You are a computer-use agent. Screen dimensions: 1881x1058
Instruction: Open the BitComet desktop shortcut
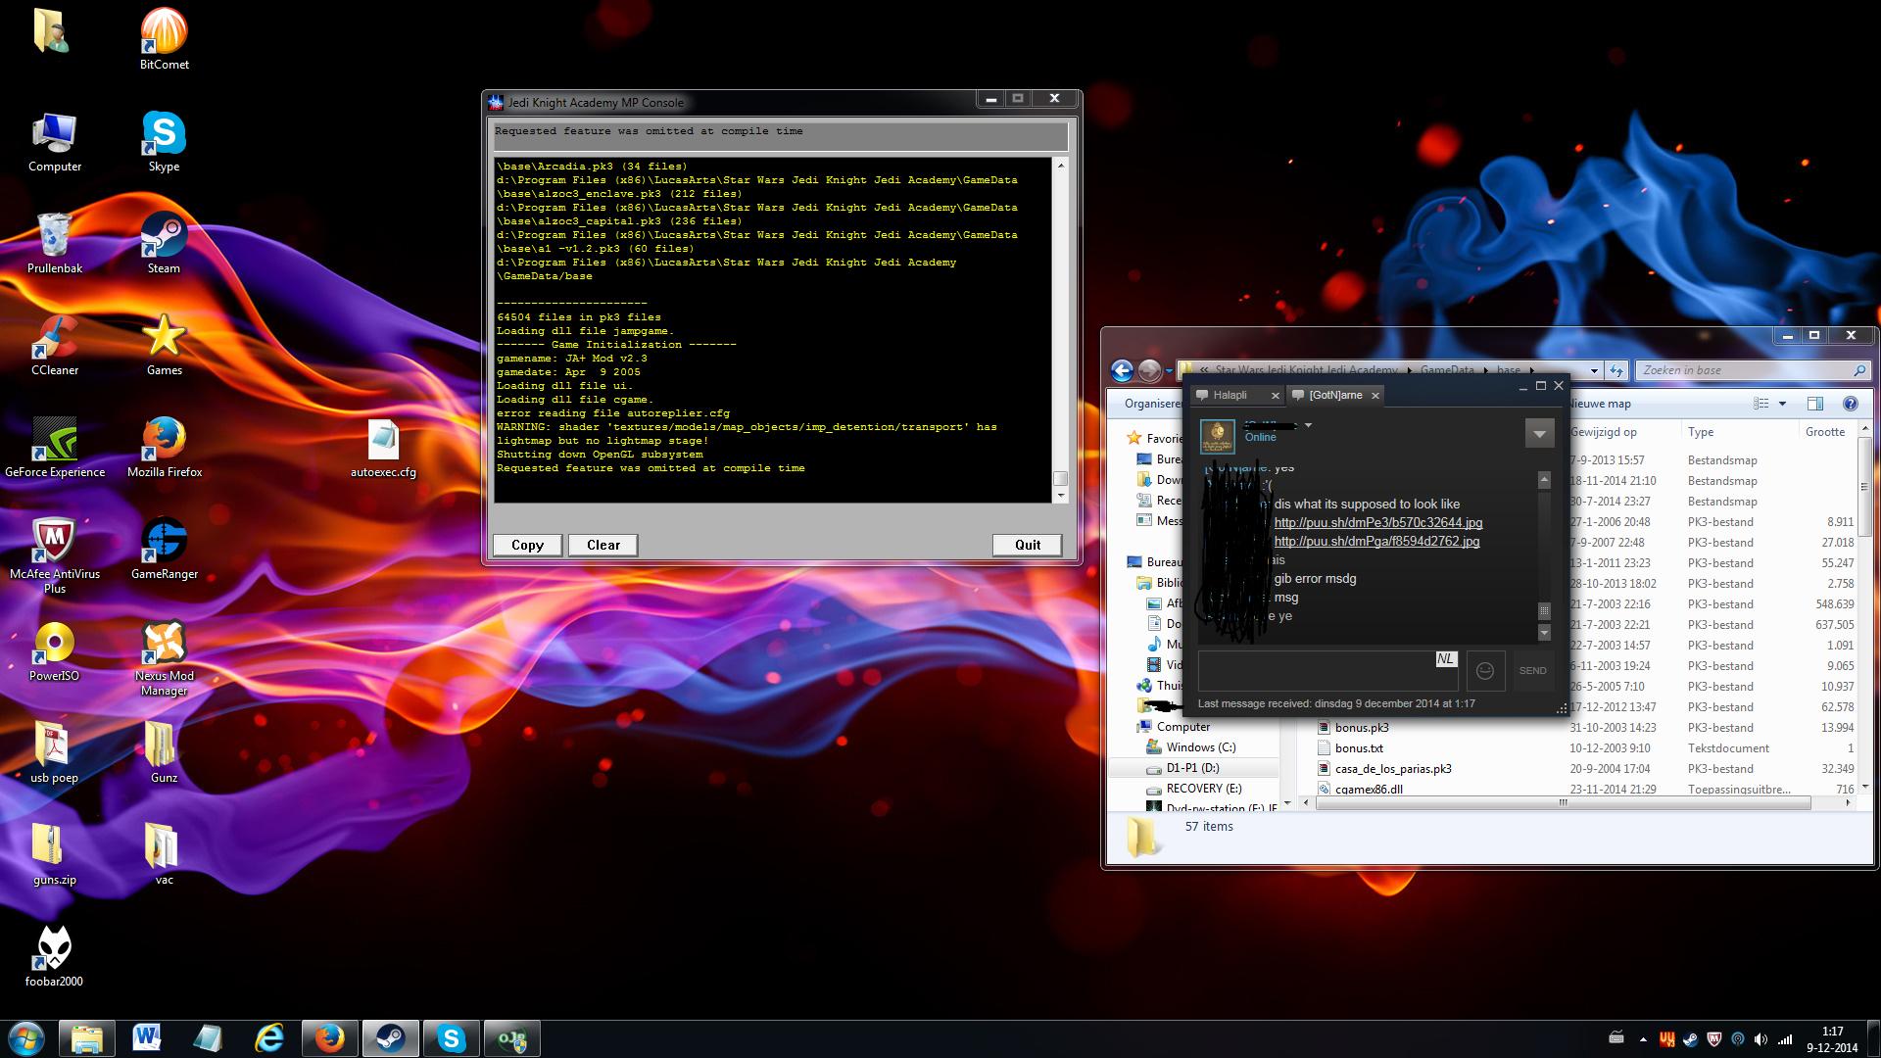coord(164,39)
